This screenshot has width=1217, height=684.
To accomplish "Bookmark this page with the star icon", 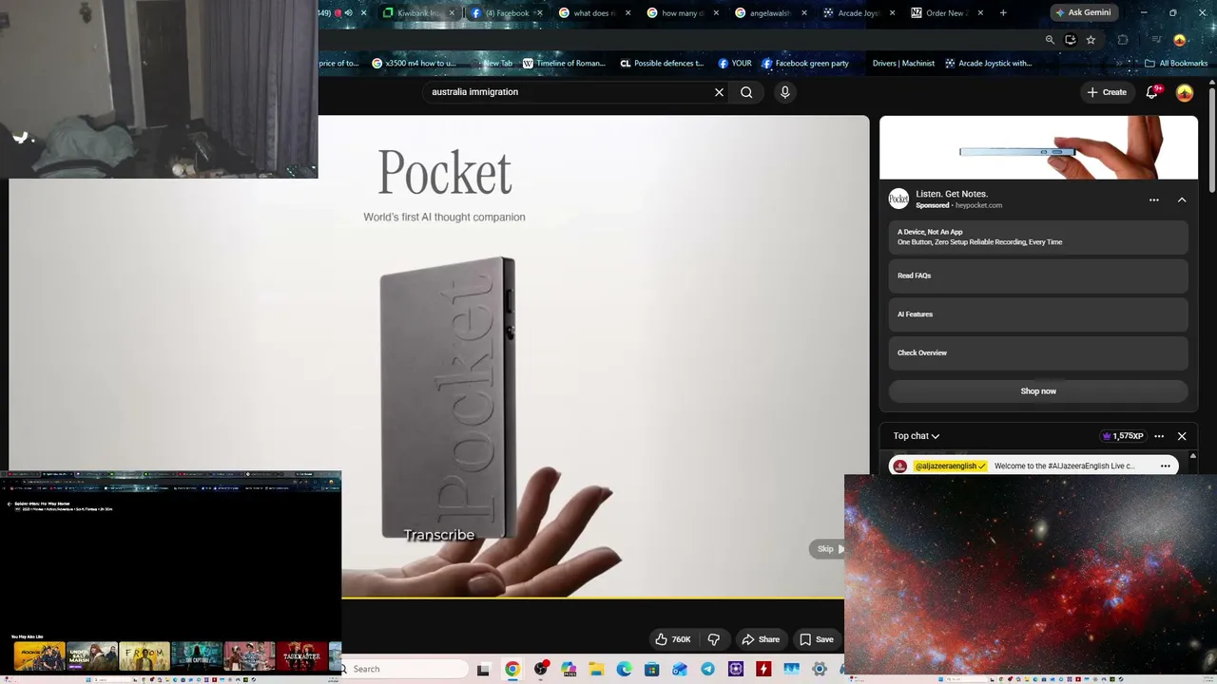I will tap(1091, 40).
